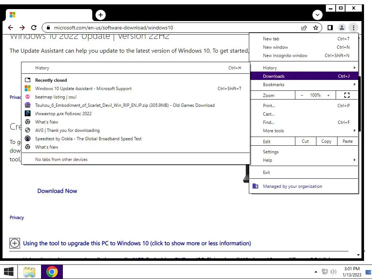Click the Download Now link
This screenshot has height=279, width=372.
click(57, 191)
